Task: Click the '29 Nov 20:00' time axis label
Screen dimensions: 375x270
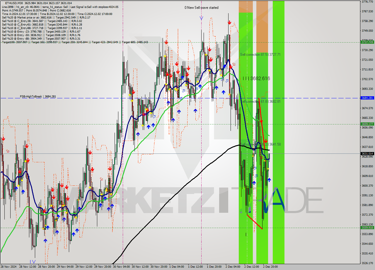Action: pyautogui.click(x=103, y=267)
